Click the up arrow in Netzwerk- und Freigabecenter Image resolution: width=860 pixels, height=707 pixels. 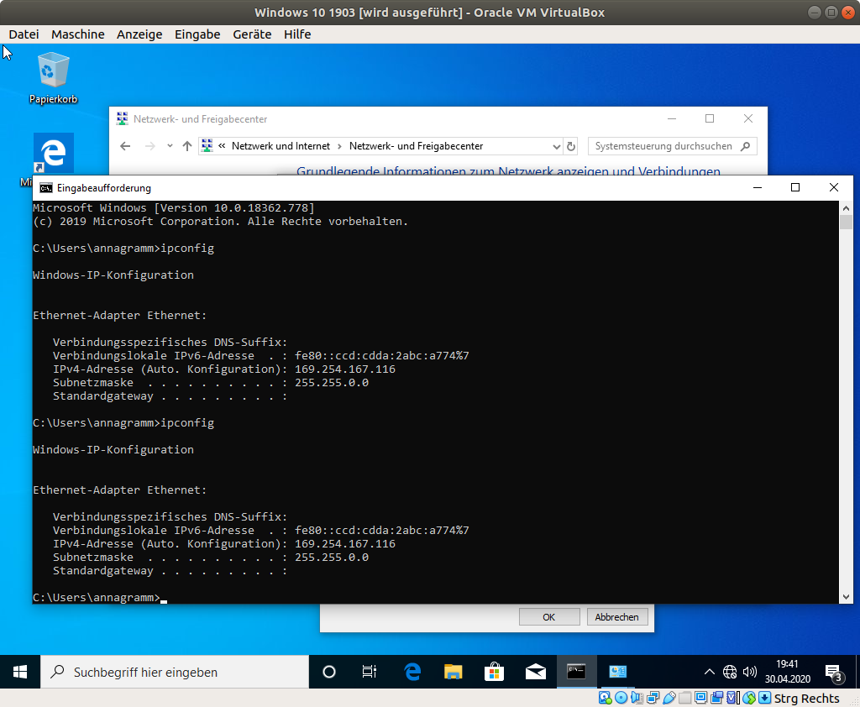point(187,146)
